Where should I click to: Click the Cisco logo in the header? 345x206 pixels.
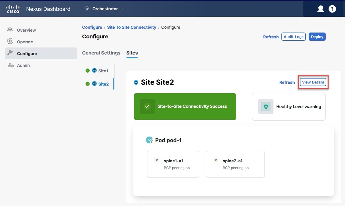click(13, 9)
